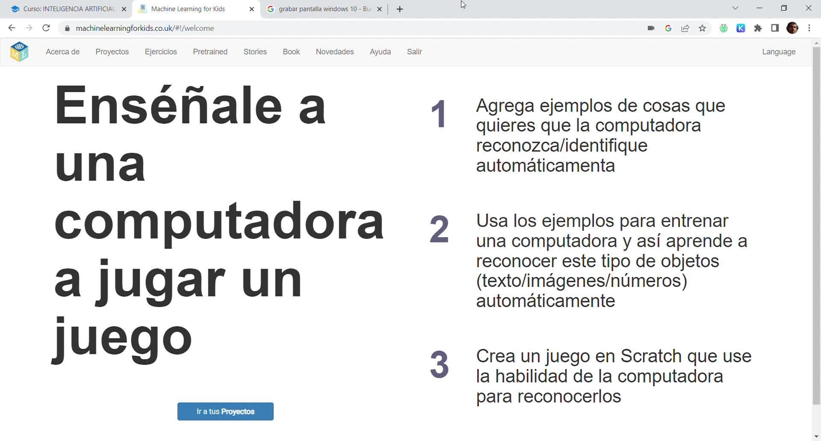
Task: Reload the current page
Action: pyautogui.click(x=46, y=28)
